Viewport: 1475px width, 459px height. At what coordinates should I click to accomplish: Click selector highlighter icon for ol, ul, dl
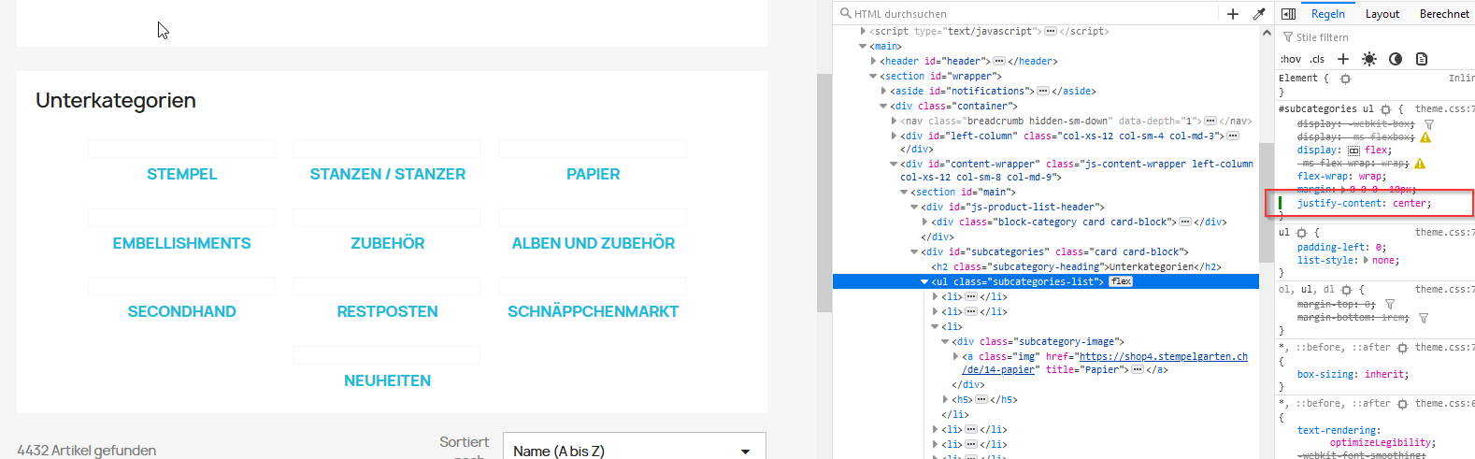(x=1346, y=290)
